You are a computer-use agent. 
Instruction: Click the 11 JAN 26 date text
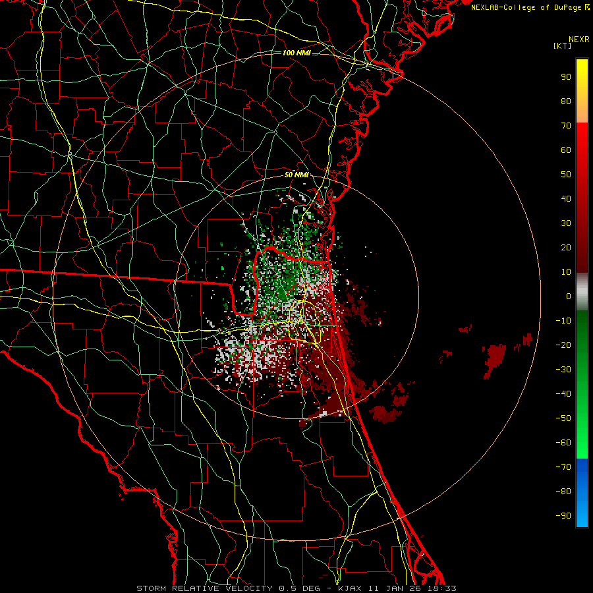point(395,588)
